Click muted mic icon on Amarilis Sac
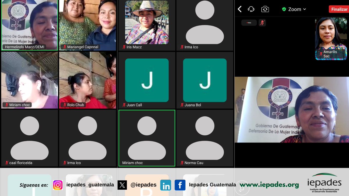Image resolution: width=349 pixels, height=196 pixels. coord(321,54)
